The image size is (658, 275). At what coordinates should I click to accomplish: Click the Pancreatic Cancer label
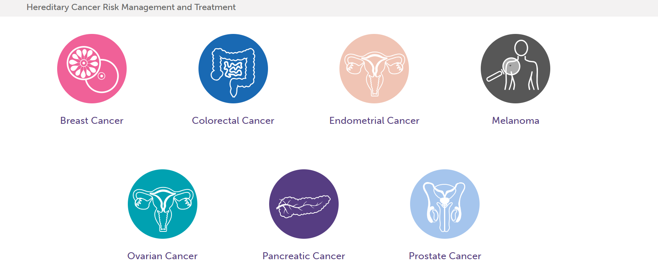pos(304,256)
